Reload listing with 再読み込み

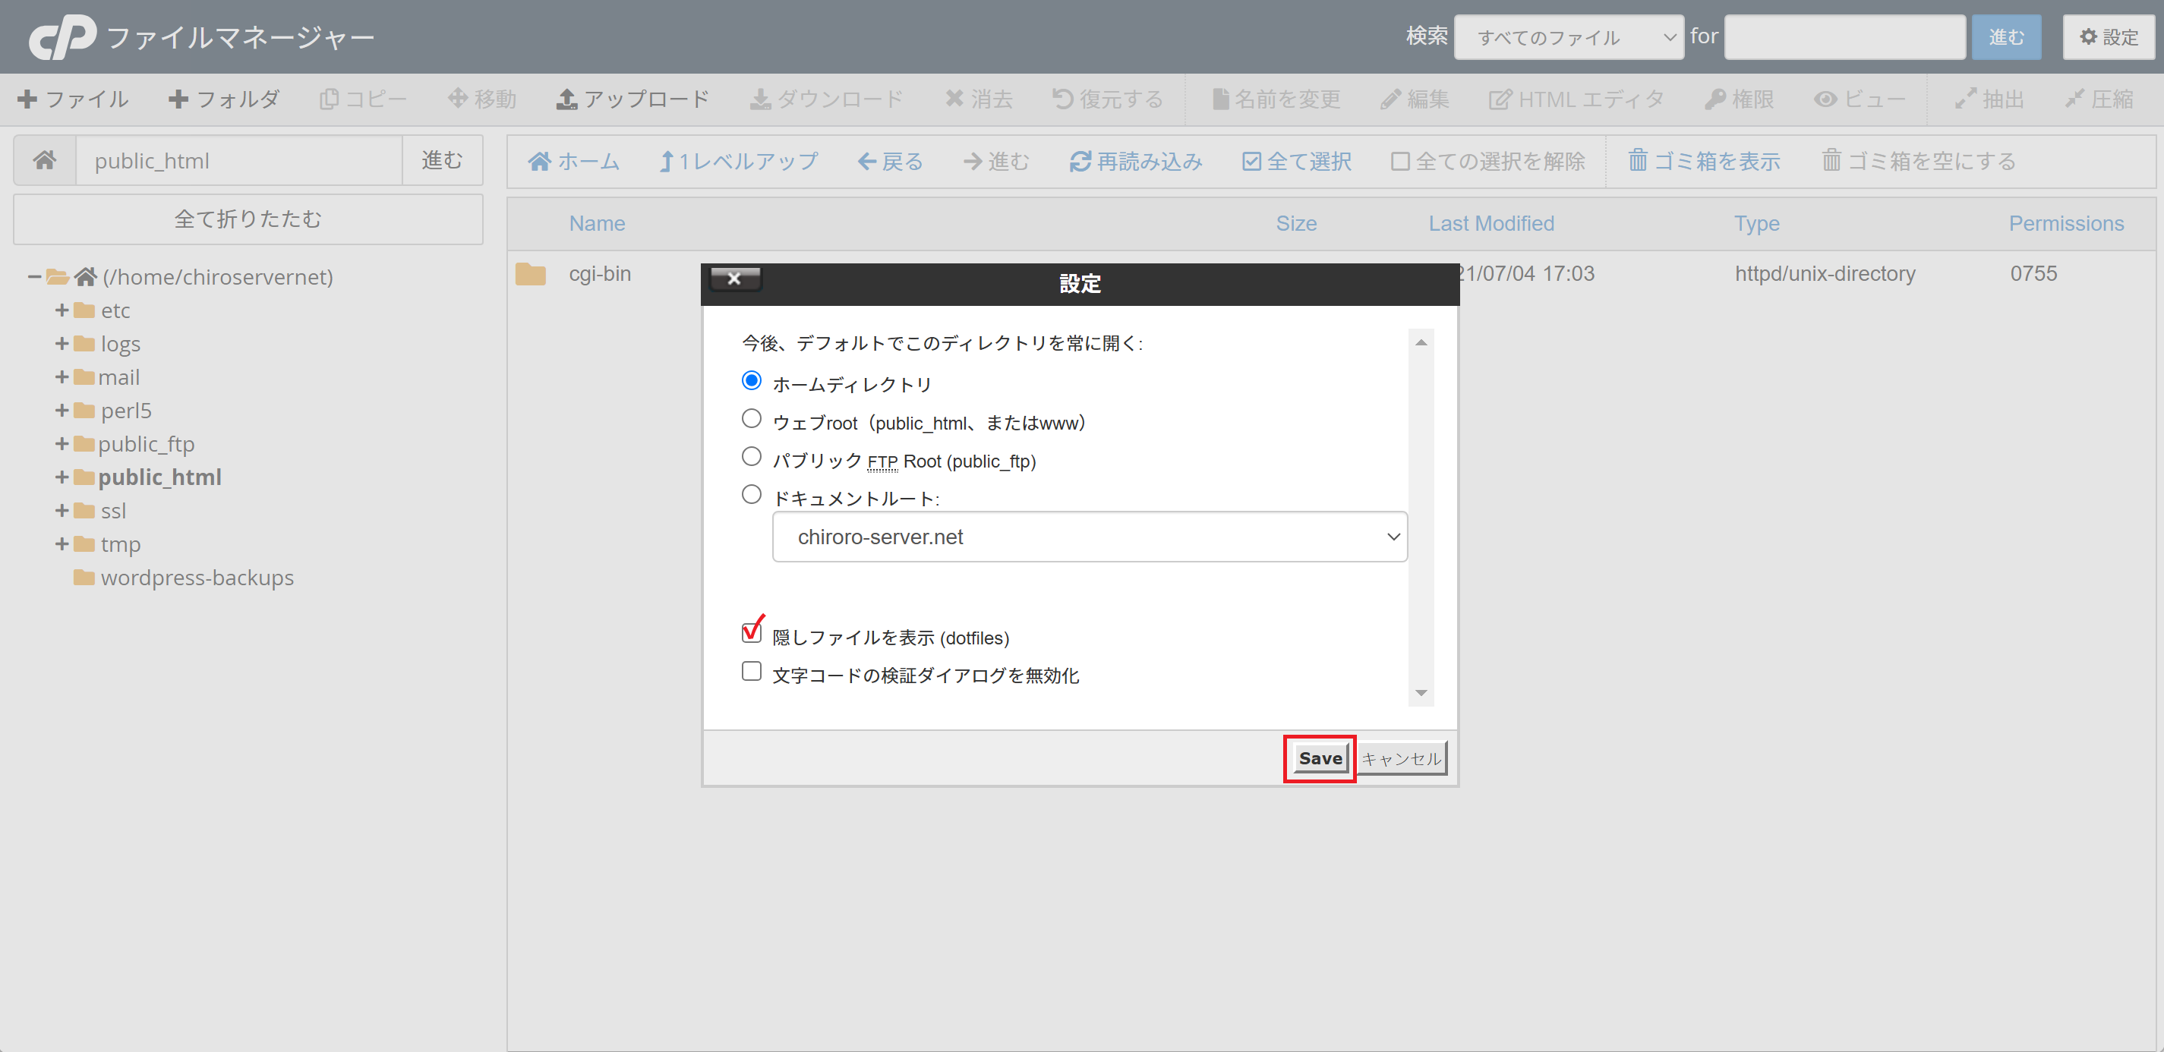click(1136, 161)
